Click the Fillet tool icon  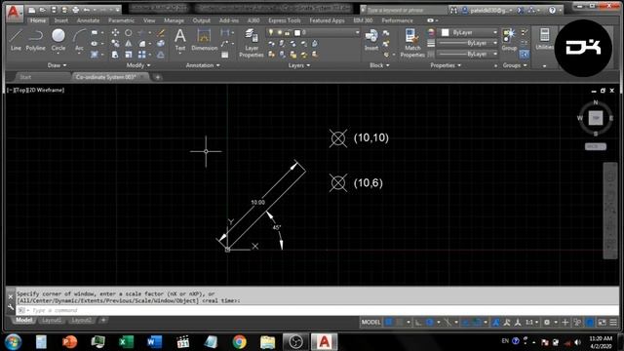click(x=141, y=43)
